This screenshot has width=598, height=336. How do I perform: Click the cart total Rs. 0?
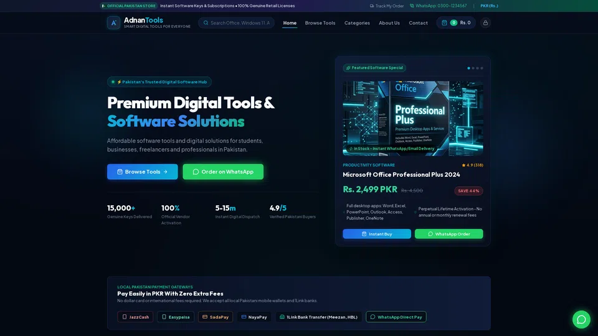click(x=465, y=23)
